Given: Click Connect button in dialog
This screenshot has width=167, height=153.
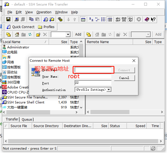Looking at the screenshot, I should point(124,70).
